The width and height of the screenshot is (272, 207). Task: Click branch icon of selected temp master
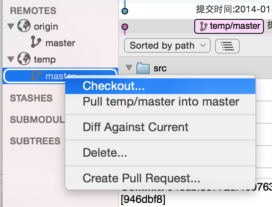point(36,75)
